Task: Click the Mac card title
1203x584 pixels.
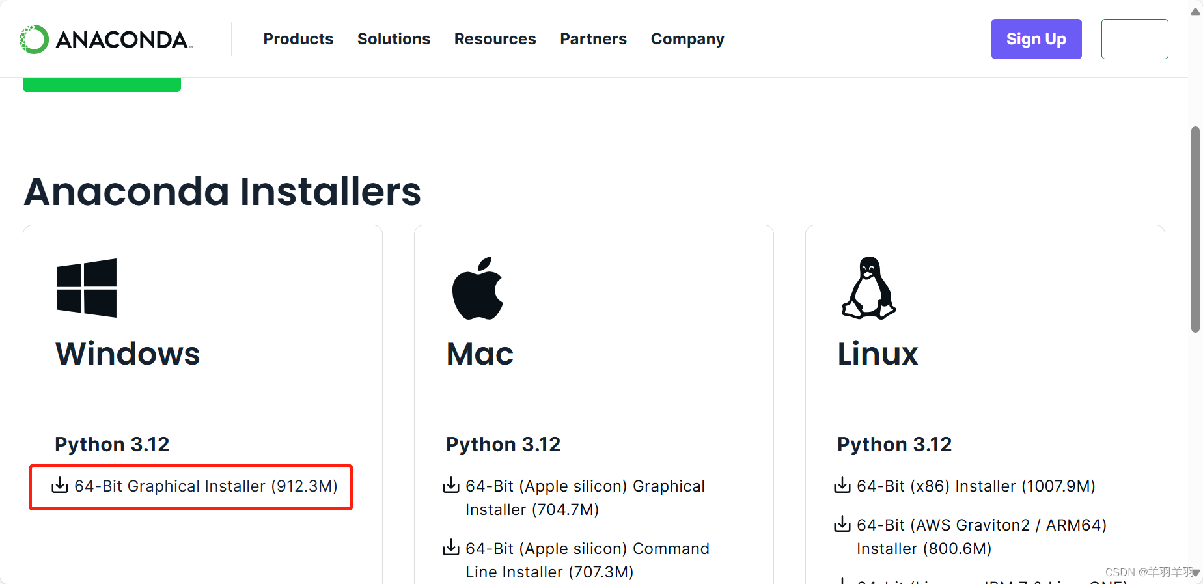Action: (480, 354)
